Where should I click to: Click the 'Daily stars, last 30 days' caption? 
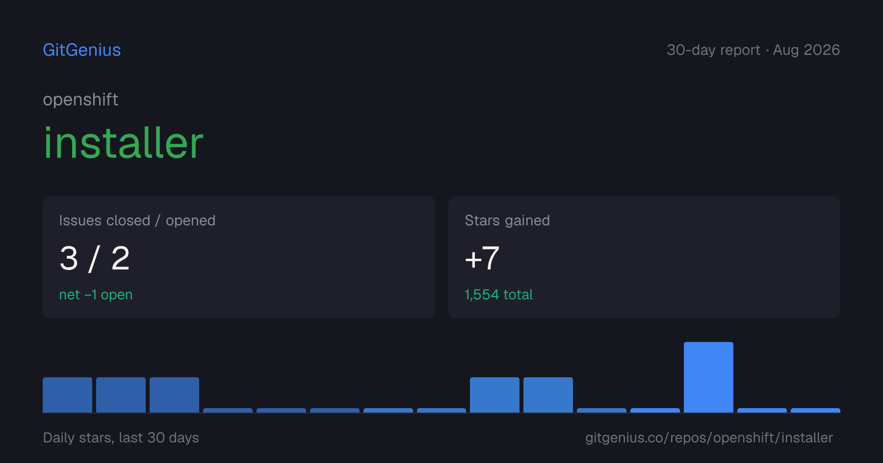tap(121, 438)
